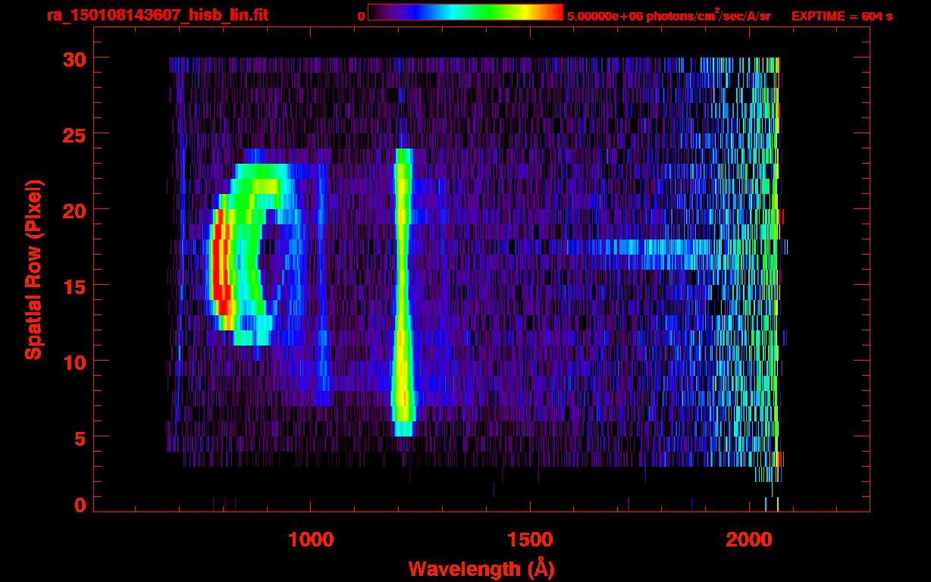Click the y-axis tick label 25
The height and width of the screenshot is (582, 931).
[73, 134]
